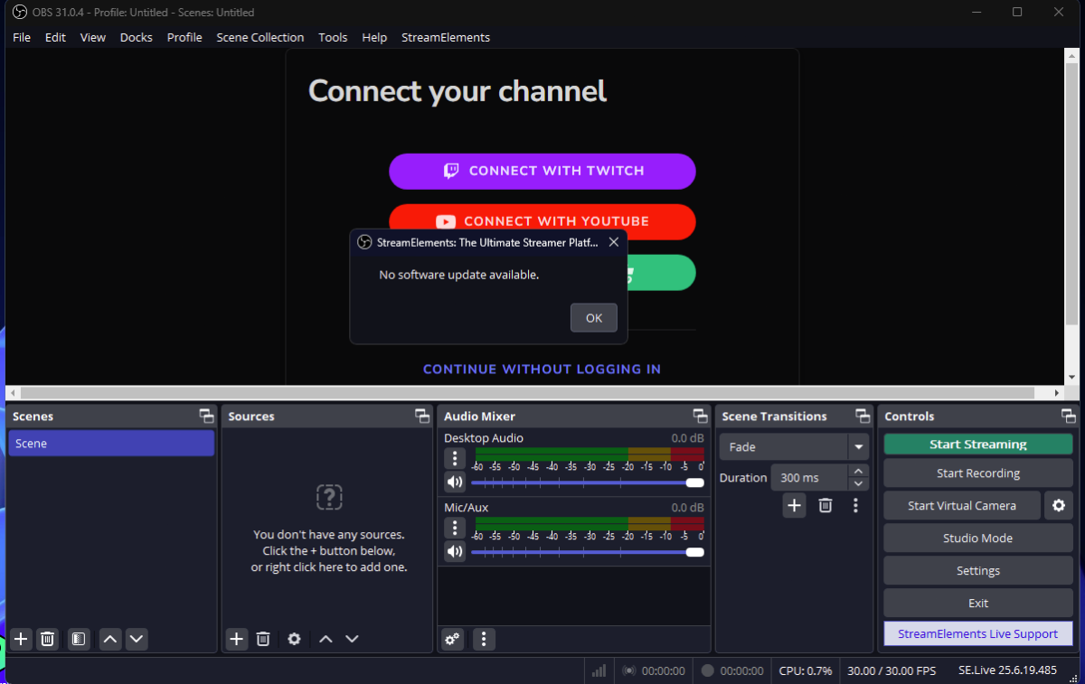Select the Scene item in Scenes list

coord(111,444)
